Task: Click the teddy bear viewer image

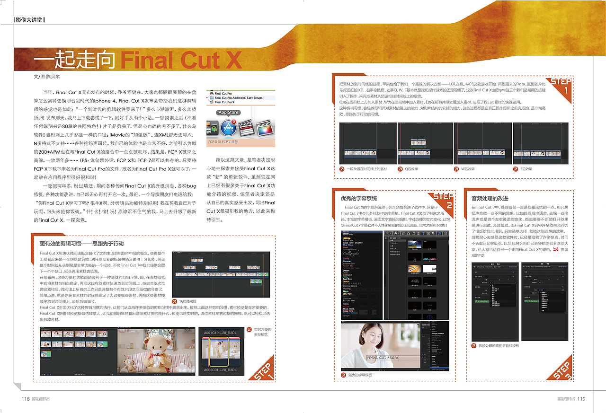Action: pos(156,351)
